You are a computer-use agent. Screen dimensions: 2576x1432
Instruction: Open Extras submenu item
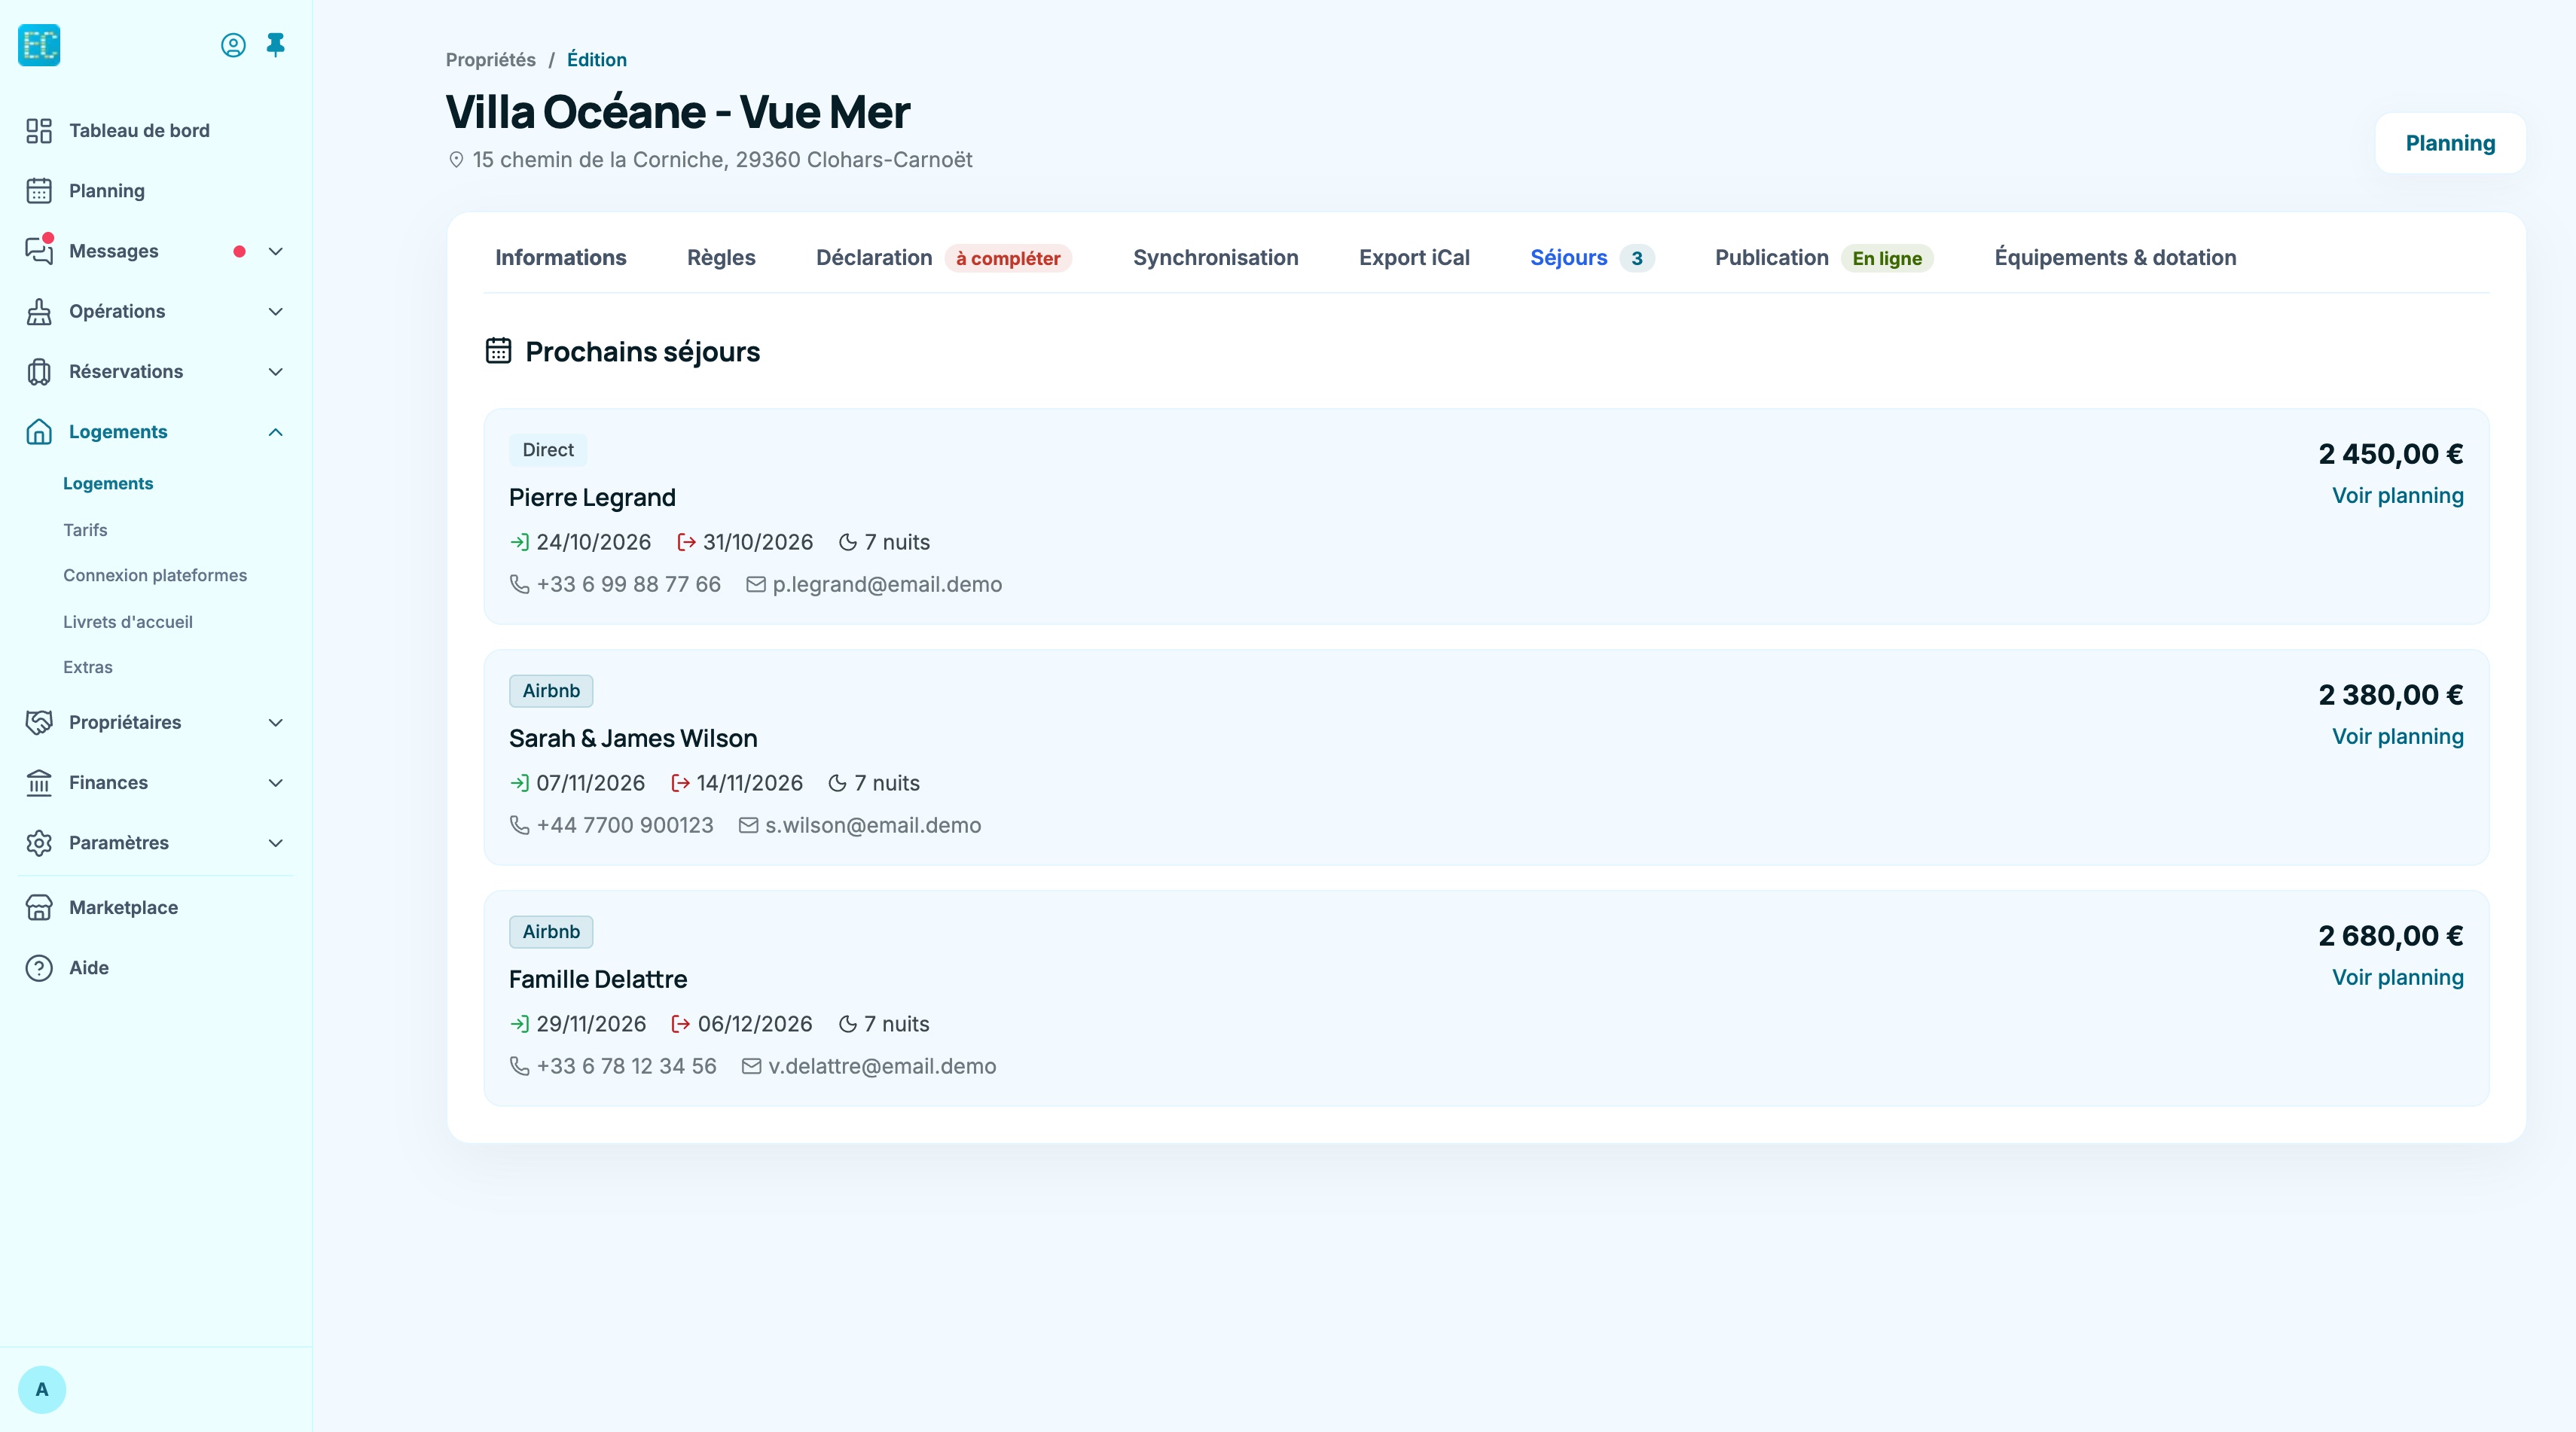pyautogui.click(x=88, y=666)
